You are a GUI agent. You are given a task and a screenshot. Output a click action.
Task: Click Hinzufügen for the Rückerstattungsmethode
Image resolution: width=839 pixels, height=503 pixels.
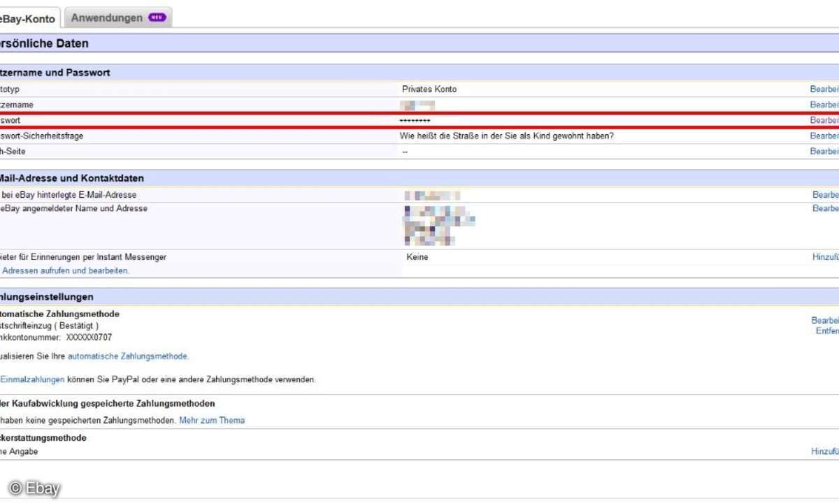[x=825, y=452]
